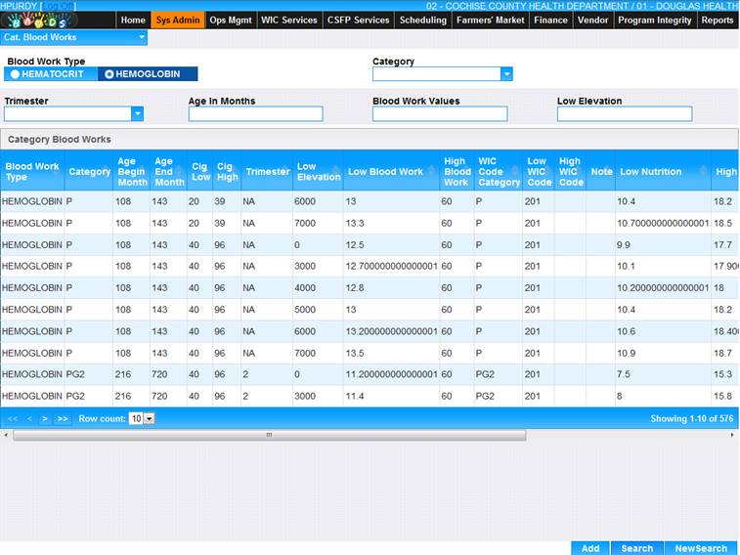Sort by Low WIC Code column
740x555 pixels.
(x=539, y=172)
